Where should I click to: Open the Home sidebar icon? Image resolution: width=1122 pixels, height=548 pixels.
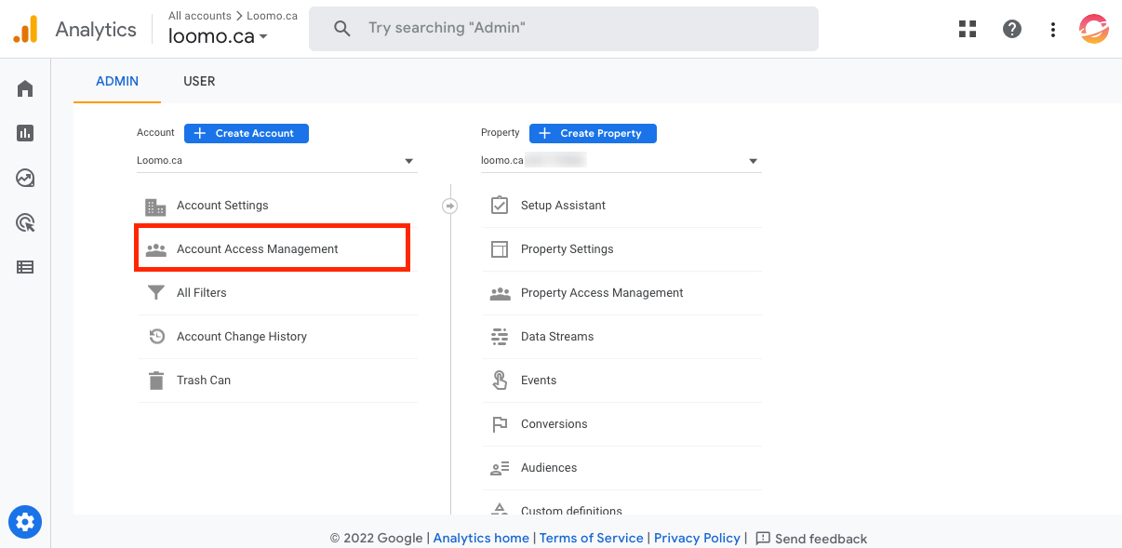(x=25, y=88)
